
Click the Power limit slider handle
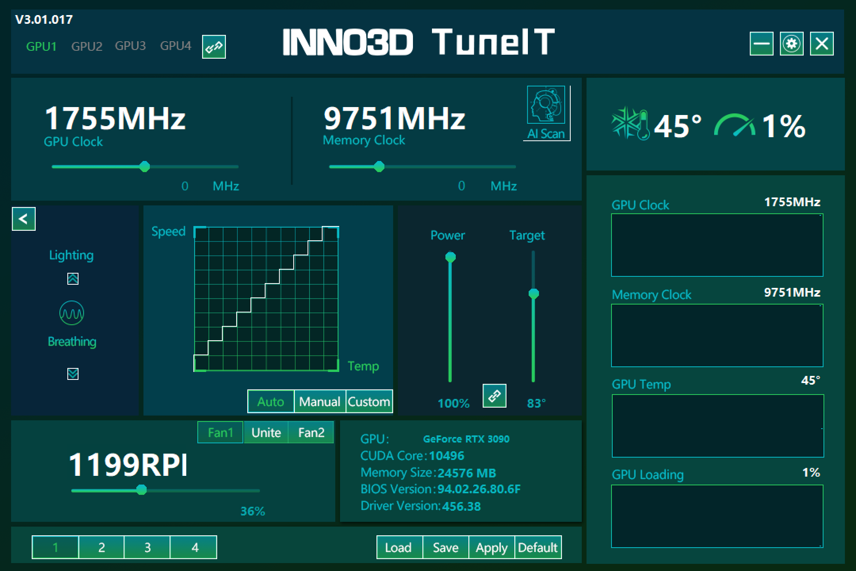(450, 257)
